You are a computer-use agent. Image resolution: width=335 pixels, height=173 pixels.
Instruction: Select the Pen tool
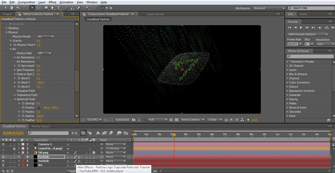click(x=53, y=8)
